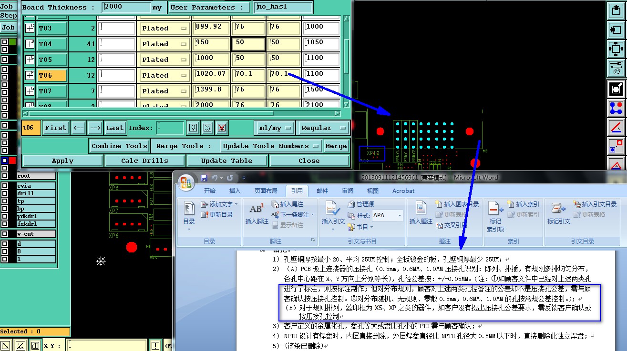The width and height of the screenshot is (627, 351).
Task: Click the T05 row crosshair icon
Action: [x=30, y=60]
